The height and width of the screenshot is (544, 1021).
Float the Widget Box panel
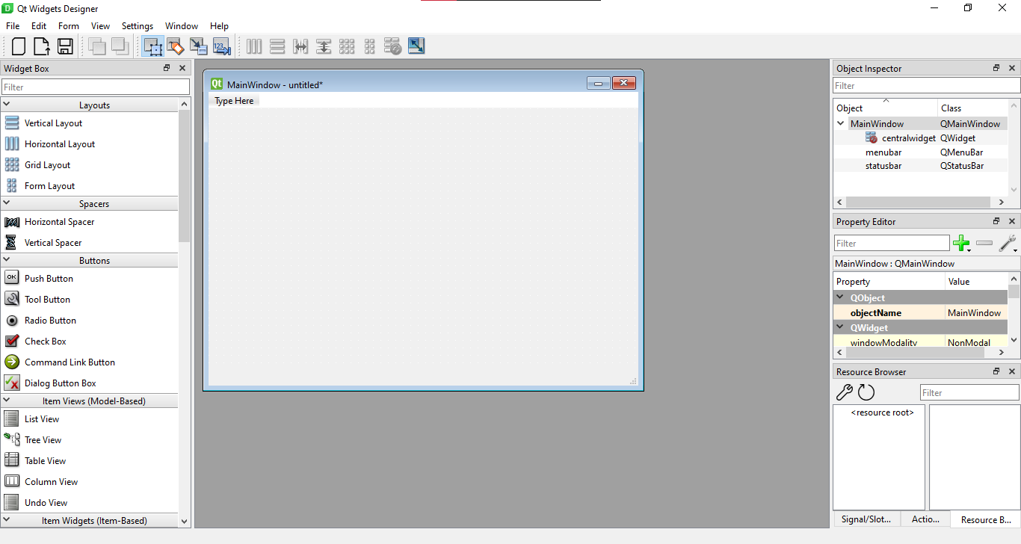(x=167, y=68)
